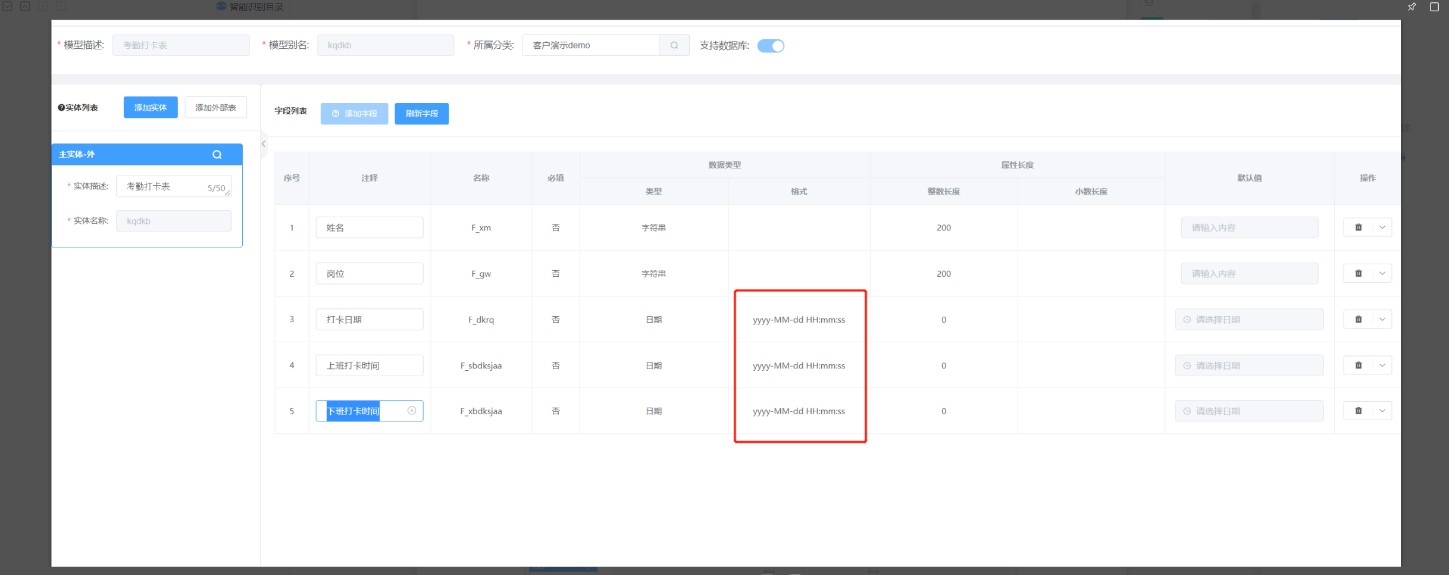Click the 添加外部表 button
This screenshot has width=1449, height=575.
click(215, 108)
